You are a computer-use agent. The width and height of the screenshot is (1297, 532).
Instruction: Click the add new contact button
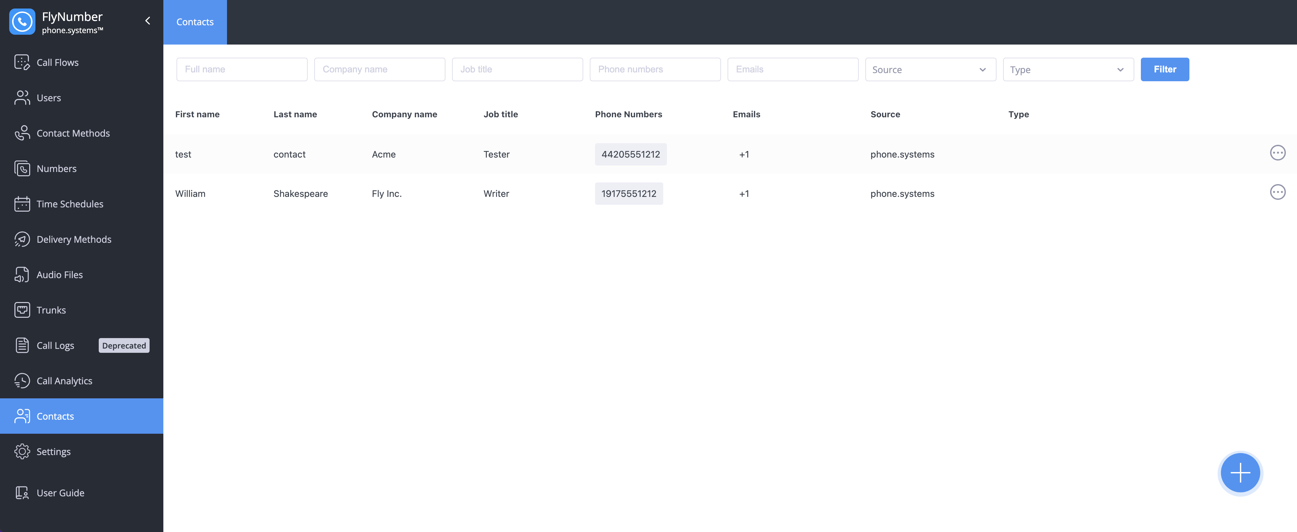[x=1240, y=472]
